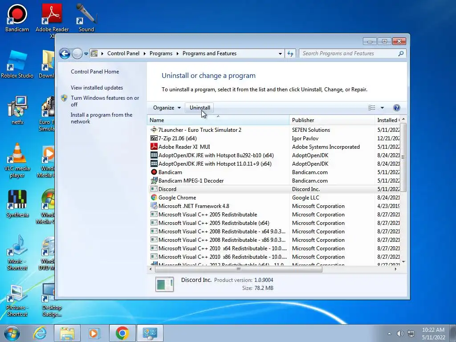
Task: Open recent pages dropdown beside navigation arrows
Action: [86, 54]
